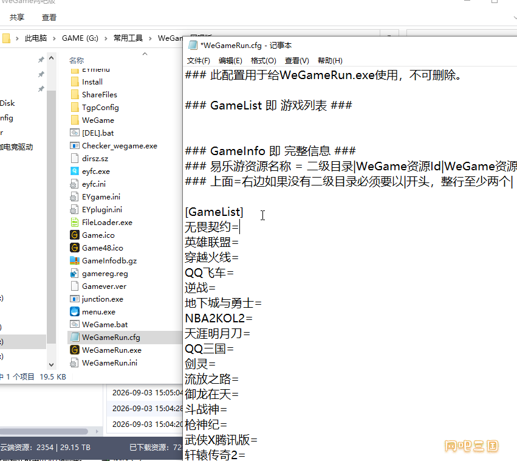The image size is (517, 461).
Task: Expand the chevron after GAME (G:) breadcrumb
Action: tap(106, 38)
